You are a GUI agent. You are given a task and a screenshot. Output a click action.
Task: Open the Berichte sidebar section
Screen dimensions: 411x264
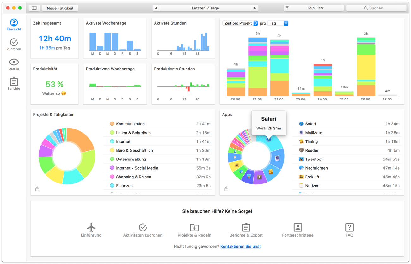click(14, 84)
